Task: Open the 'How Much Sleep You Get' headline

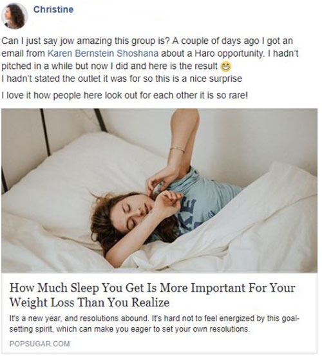Action: click(x=153, y=295)
